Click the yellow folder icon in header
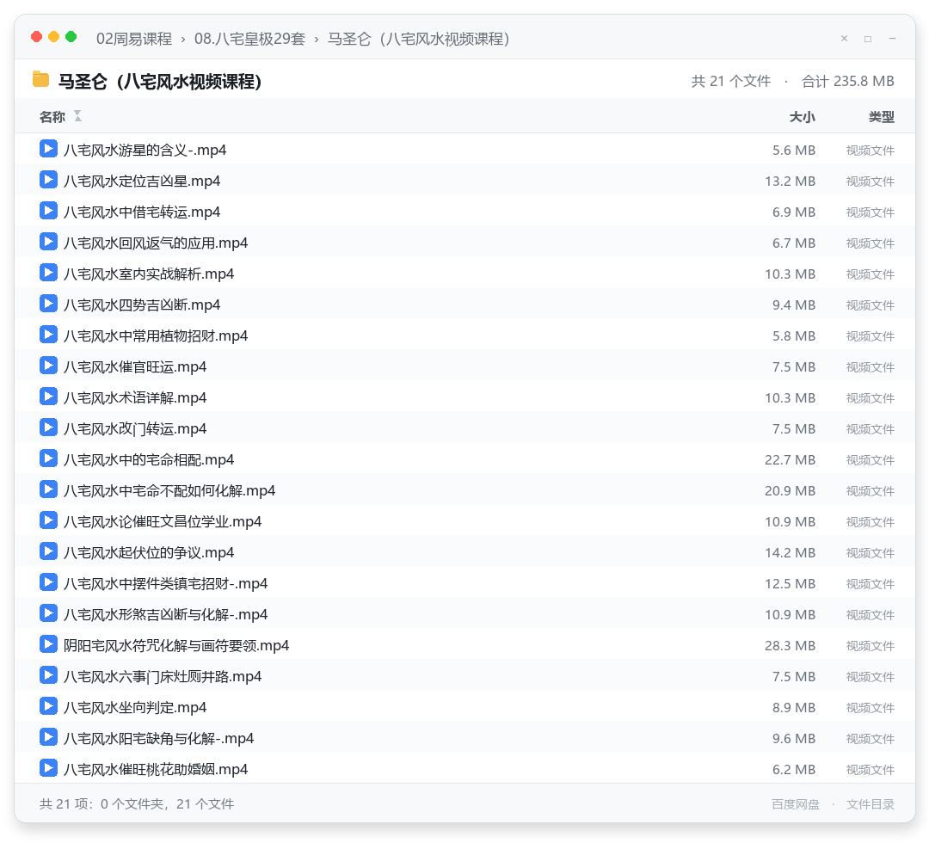The image size is (929, 843). 41,79
